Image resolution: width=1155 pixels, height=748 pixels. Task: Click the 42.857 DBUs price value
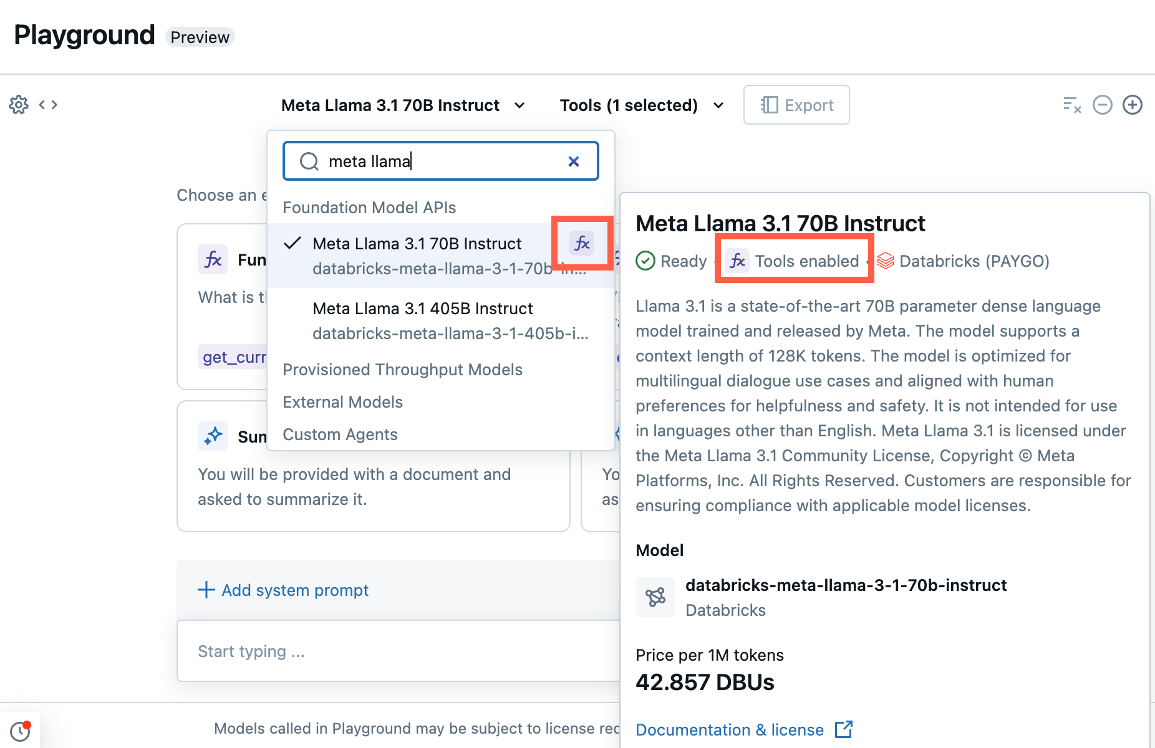click(x=705, y=682)
